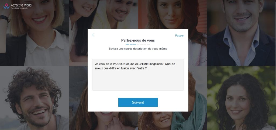The image size is (276, 130).
Task: Click the Parlez-nous de vous heading
Action: pyautogui.click(x=138, y=40)
